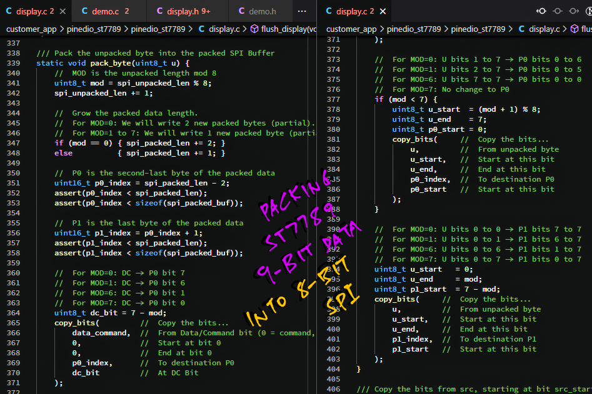Select display.c breadcrumb in left editor
The width and height of the screenshot is (592, 394).
224,29
